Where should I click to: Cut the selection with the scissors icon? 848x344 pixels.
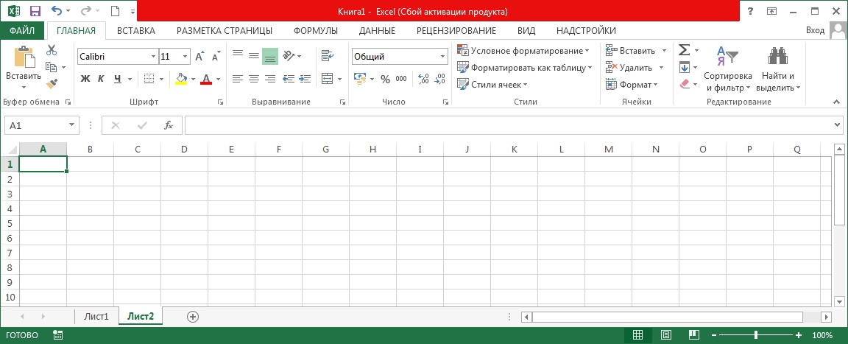point(52,50)
